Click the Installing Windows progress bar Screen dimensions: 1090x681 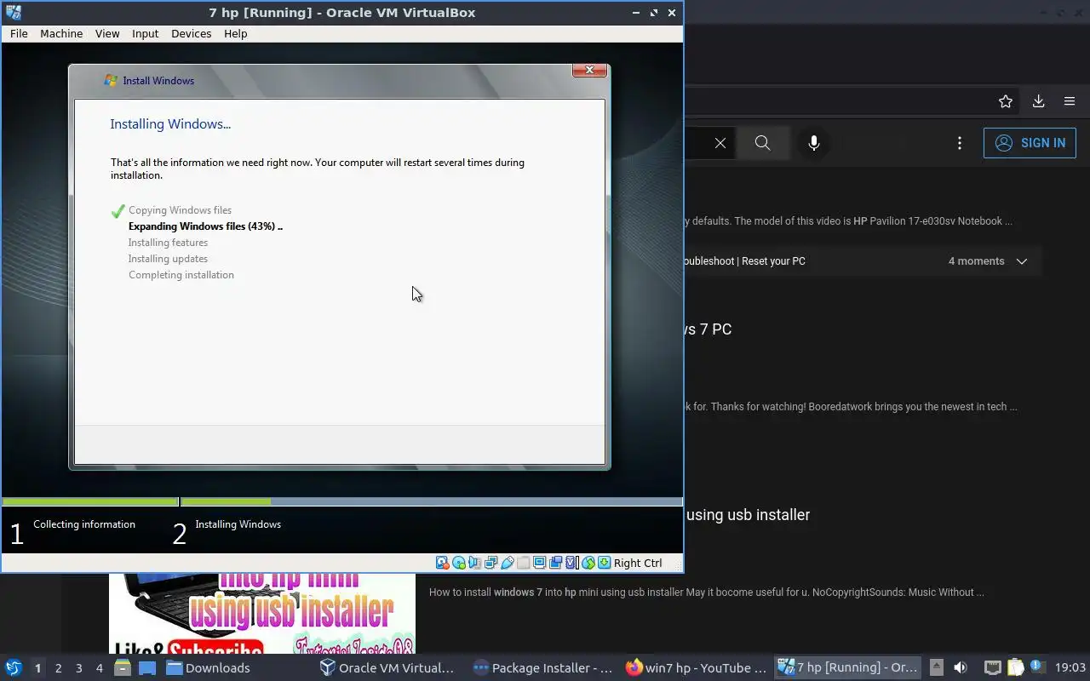pyautogui.click(x=432, y=501)
